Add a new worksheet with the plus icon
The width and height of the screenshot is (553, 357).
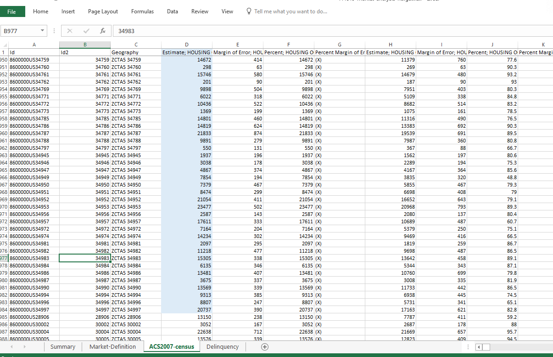click(x=265, y=347)
